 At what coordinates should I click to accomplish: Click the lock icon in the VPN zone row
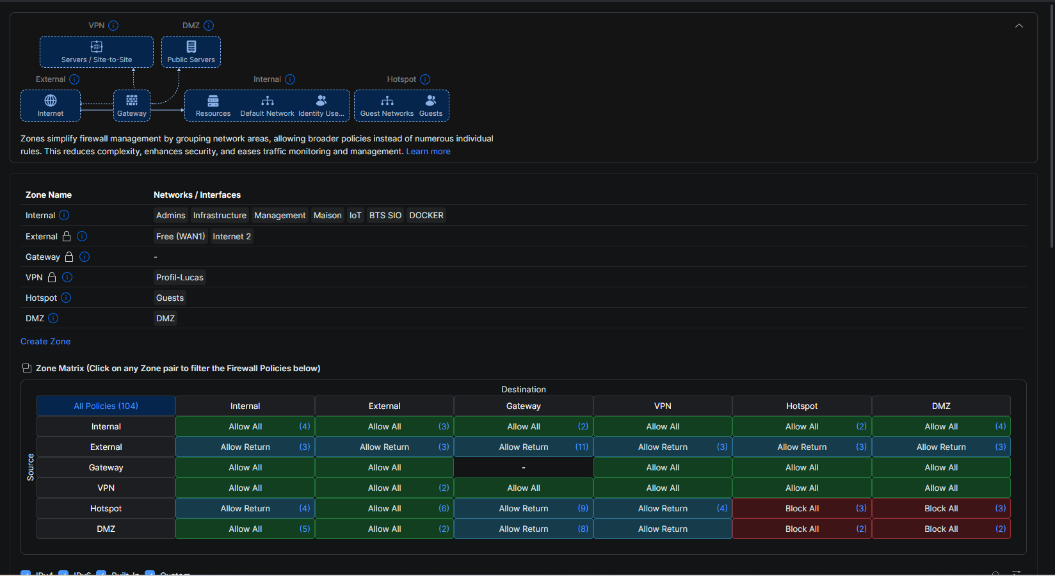(x=52, y=277)
